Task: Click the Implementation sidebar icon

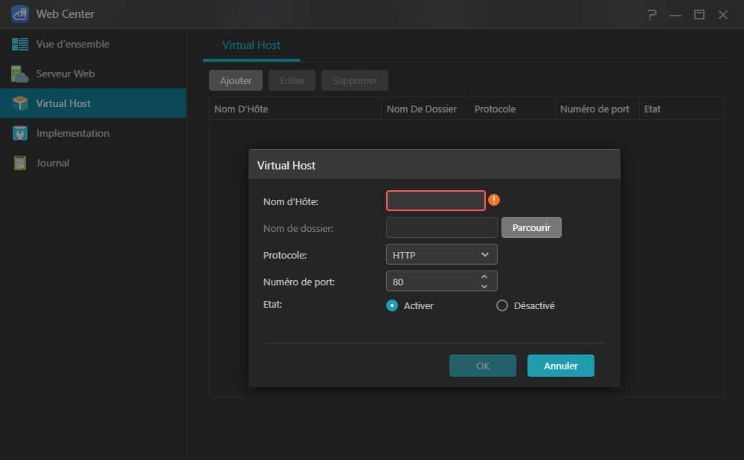Action: coord(20,134)
